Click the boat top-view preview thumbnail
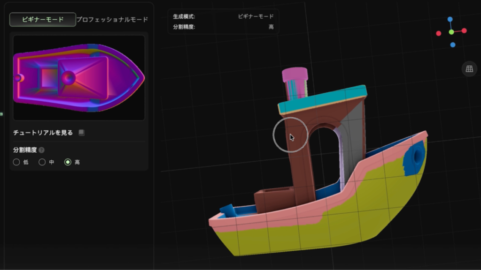 pos(79,78)
